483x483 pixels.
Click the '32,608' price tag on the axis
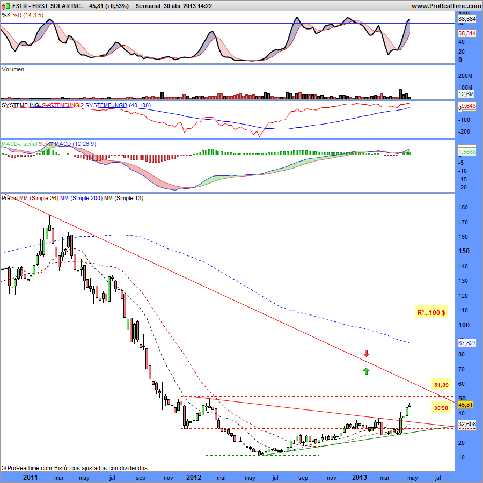click(467, 424)
